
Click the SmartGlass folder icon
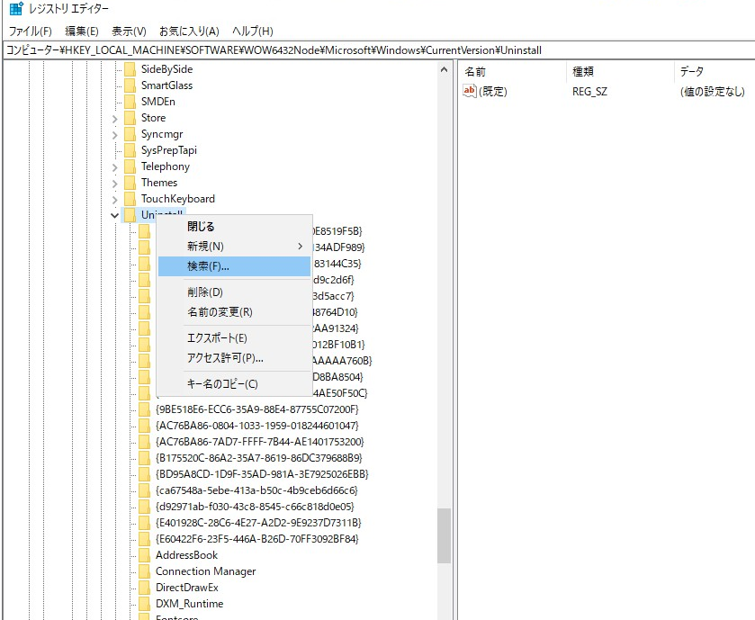(130, 85)
